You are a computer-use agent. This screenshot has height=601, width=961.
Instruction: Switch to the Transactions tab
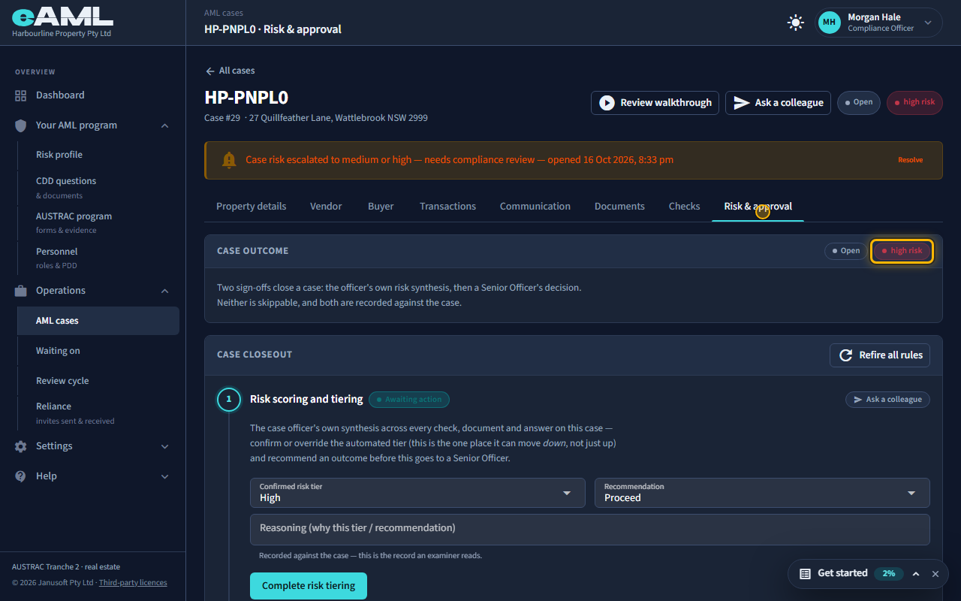447,207
